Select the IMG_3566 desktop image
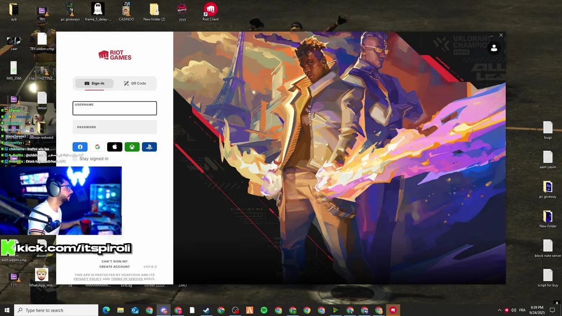Image resolution: width=562 pixels, height=316 pixels. tap(14, 71)
